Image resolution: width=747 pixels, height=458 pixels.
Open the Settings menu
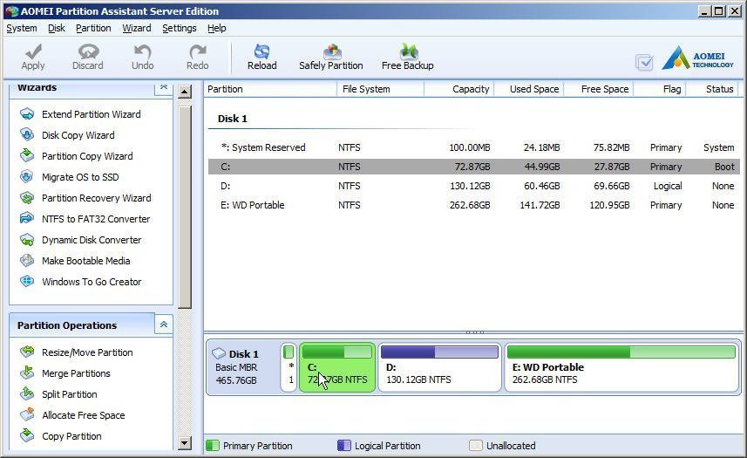(180, 28)
